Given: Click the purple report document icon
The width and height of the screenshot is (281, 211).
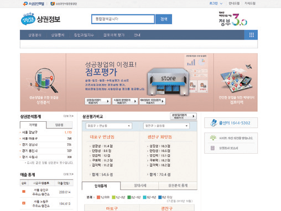Looking at the screenshot, I should (x=212, y=148).
